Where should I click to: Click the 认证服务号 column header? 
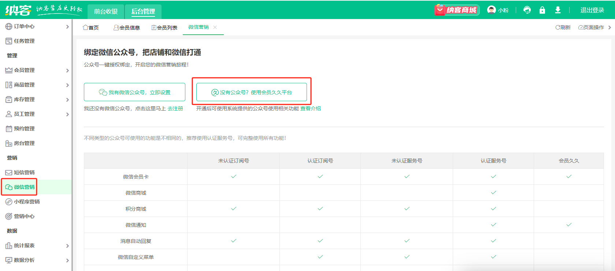(493, 161)
